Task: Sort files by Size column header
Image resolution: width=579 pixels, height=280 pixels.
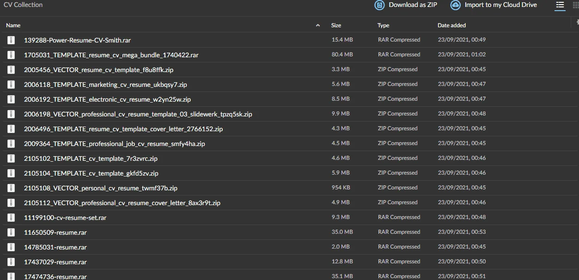Action: pos(336,25)
